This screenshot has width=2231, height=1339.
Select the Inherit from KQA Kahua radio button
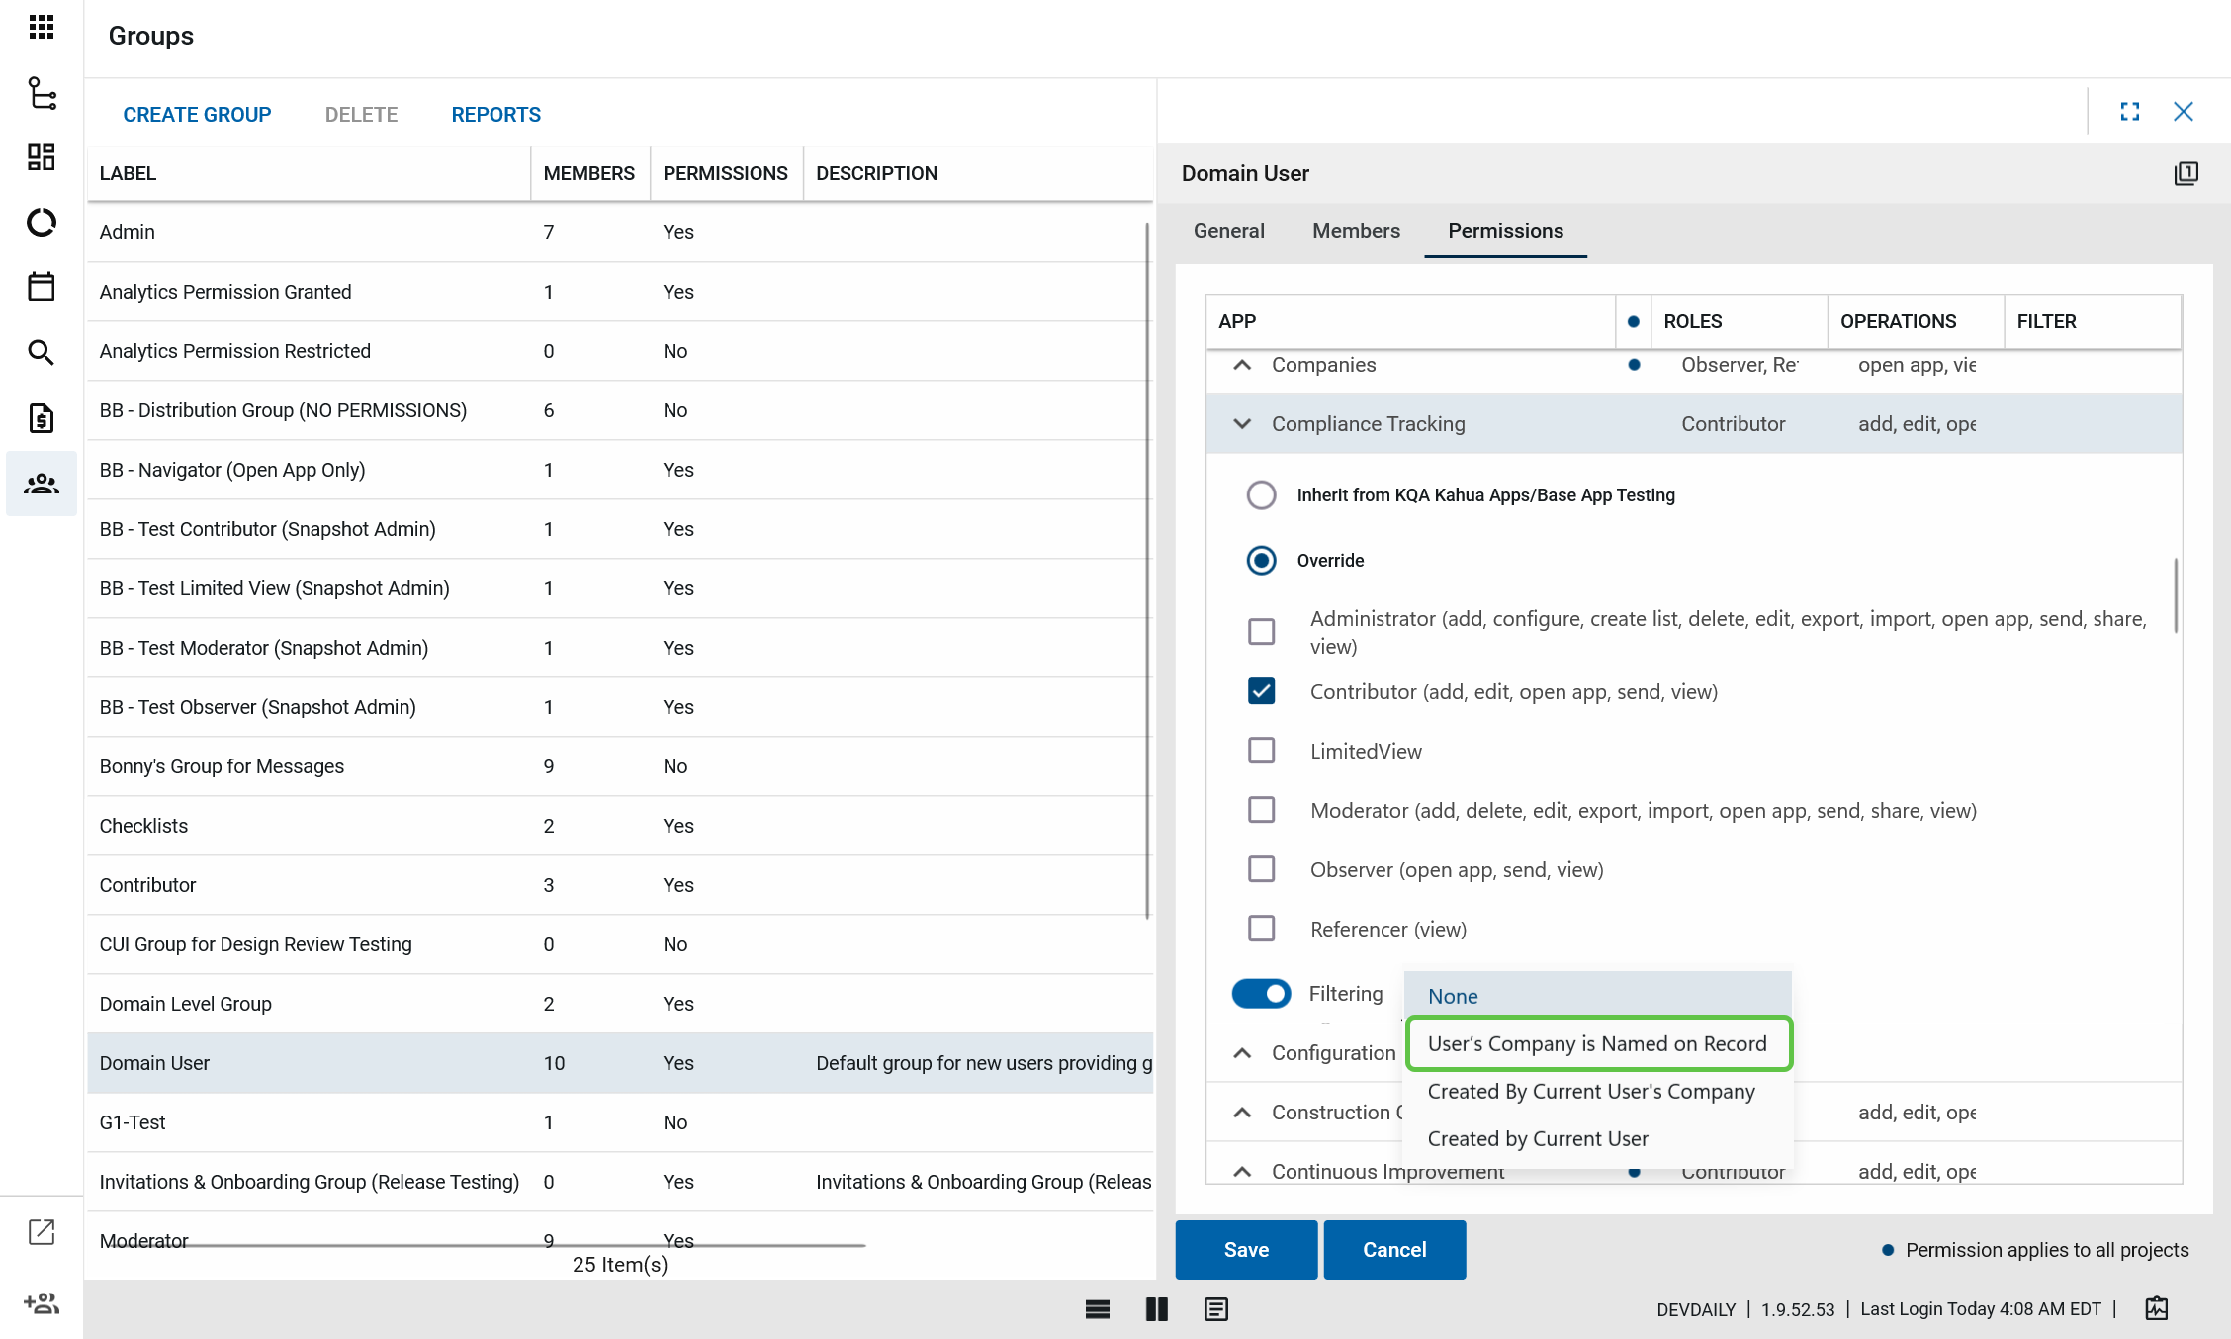1261,494
